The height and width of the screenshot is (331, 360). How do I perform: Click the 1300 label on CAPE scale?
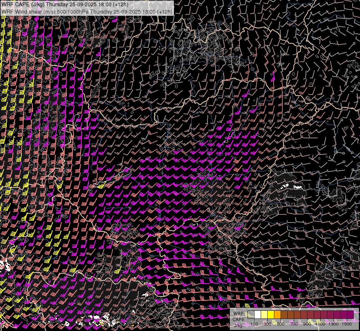click(334, 324)
